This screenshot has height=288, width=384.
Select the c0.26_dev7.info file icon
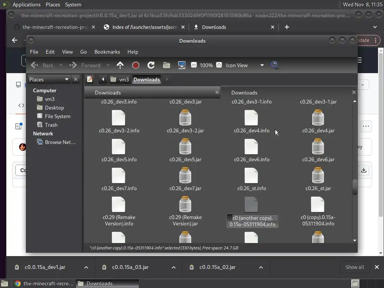click(118, 175)
